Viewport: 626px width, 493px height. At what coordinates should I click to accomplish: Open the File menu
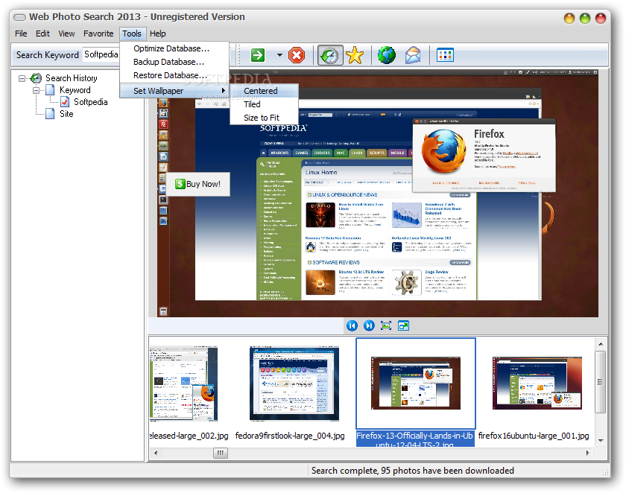(21, 34)
